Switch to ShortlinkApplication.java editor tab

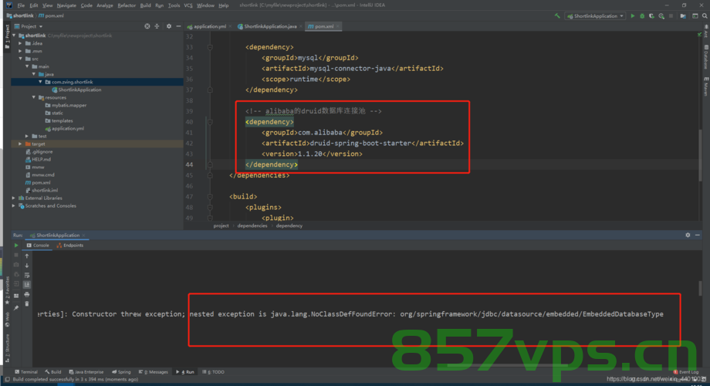click(x=270, y=26)
